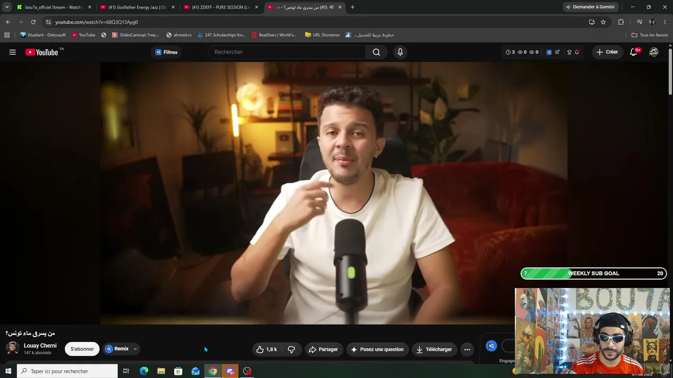673x378 pixels.
Task: Open the Windows Start menu
Action: [8, 371]
